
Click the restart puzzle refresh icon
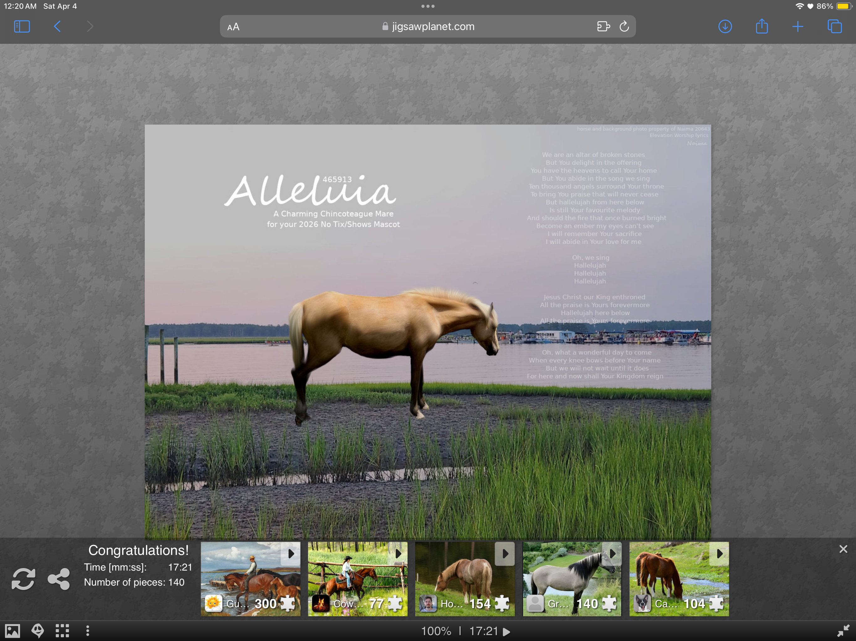(23, 579)
